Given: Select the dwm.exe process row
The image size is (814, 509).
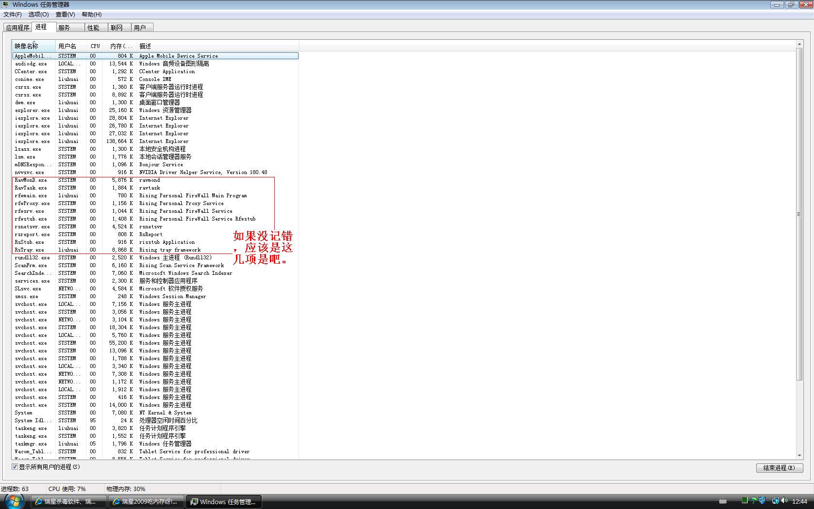Looking at the screenshot, I should [x=155, y=102].
